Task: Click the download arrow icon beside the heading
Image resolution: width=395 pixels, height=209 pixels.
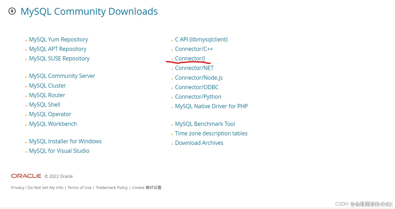Action: click(12, 11)
